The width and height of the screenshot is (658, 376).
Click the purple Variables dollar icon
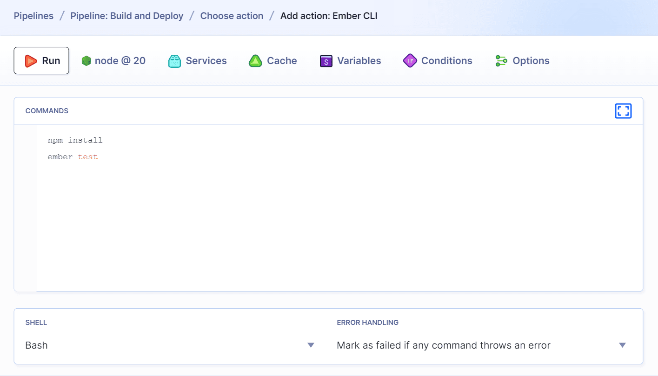pos(326,61)
